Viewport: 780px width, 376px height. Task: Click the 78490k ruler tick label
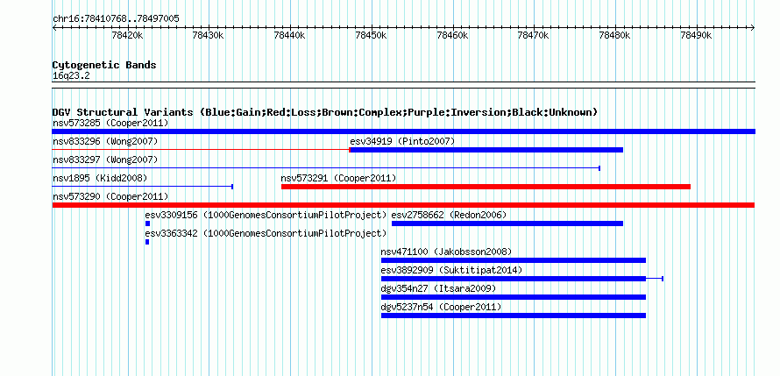[x=696, y=35]
